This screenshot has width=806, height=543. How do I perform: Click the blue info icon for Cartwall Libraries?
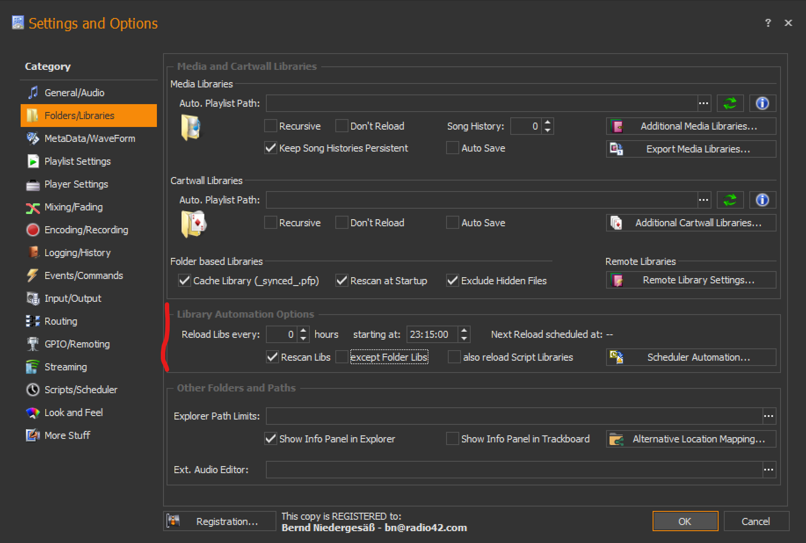click(x=762, y=200)
